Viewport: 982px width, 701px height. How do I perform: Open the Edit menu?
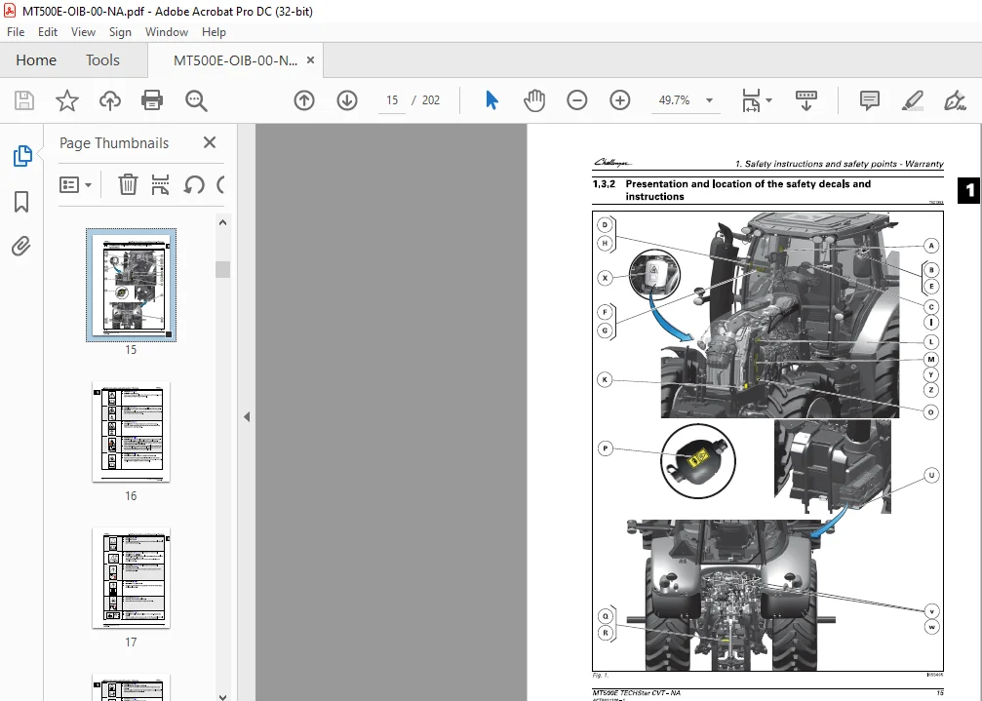point(48,32)
